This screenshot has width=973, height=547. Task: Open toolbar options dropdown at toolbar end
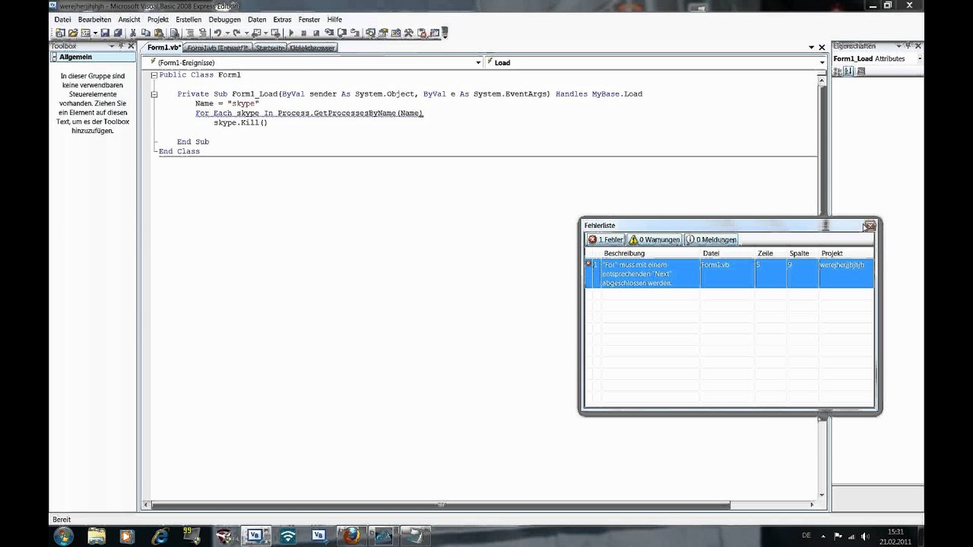pyautogui.click(x=445, y=33)
